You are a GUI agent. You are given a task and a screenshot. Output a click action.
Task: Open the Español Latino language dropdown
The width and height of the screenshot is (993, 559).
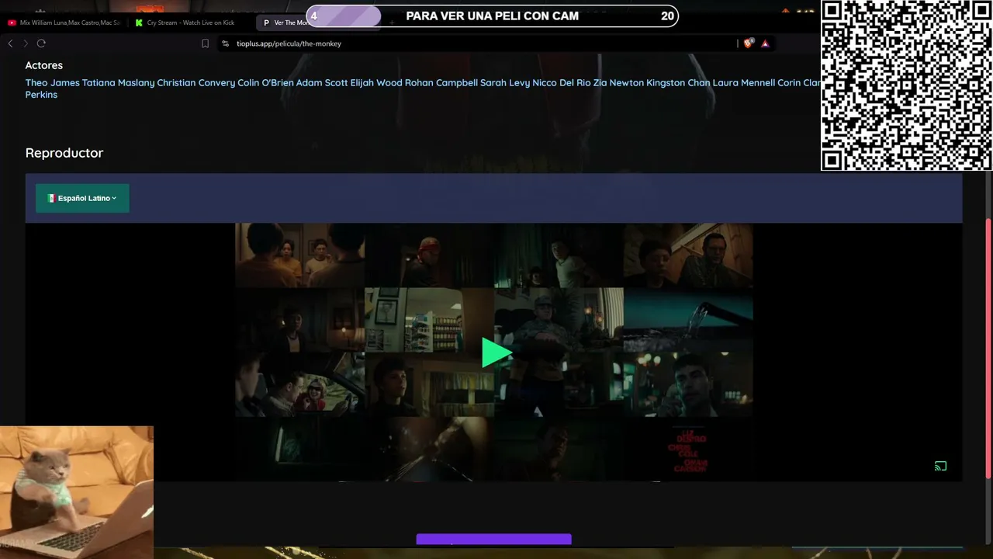pyautogui.click(x=82, y=198)
